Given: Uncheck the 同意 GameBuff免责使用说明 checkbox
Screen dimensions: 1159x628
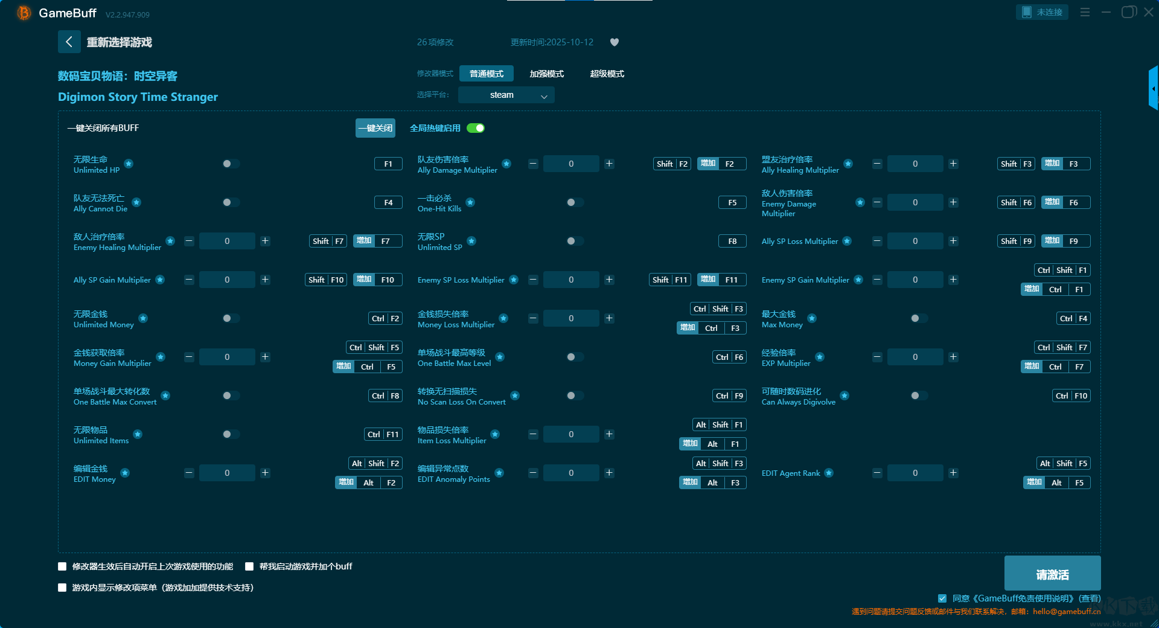Looking at the screenshot, I should [942, 598].
